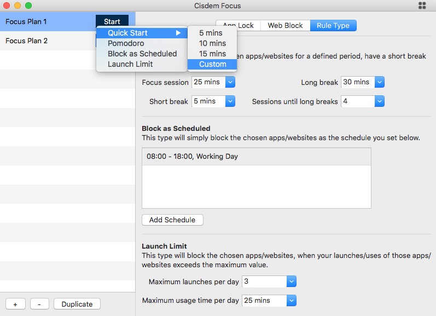436x316 pixels.
Task: Choose Launch Limit from the menu
Action: click(x=142, y=64)
